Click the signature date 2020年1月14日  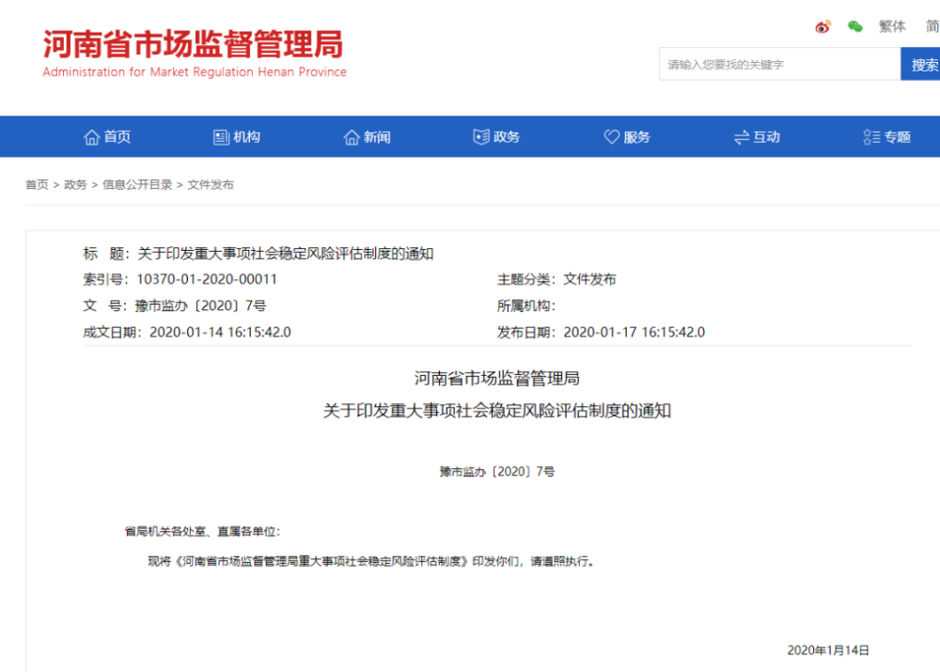[x=828, y=650]
